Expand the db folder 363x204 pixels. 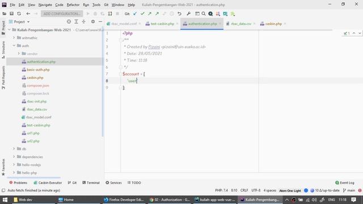(x=14, y=148)
